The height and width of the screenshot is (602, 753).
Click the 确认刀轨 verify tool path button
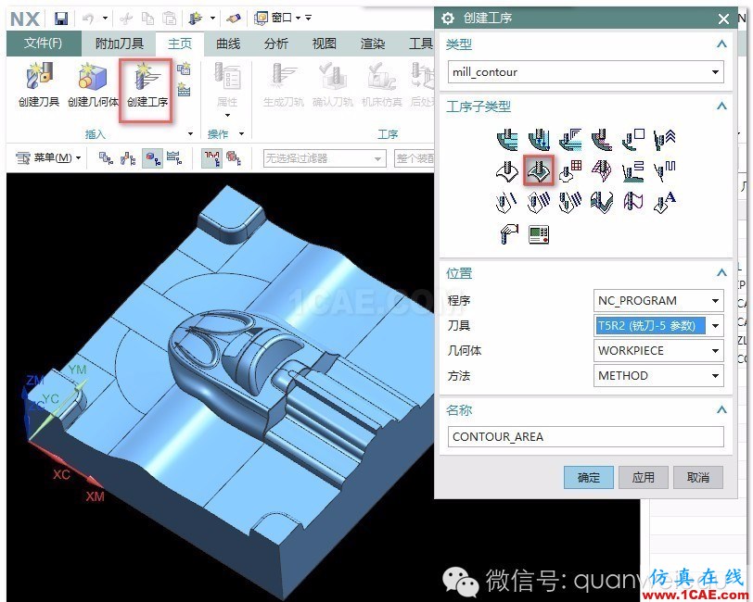[332, 85]
